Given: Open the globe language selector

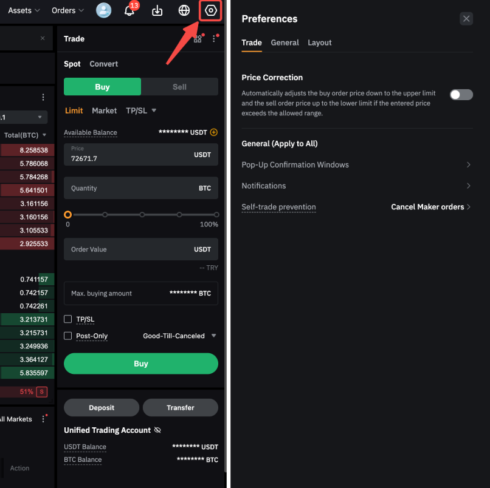Looking at the screenshot, I should 184,10.
